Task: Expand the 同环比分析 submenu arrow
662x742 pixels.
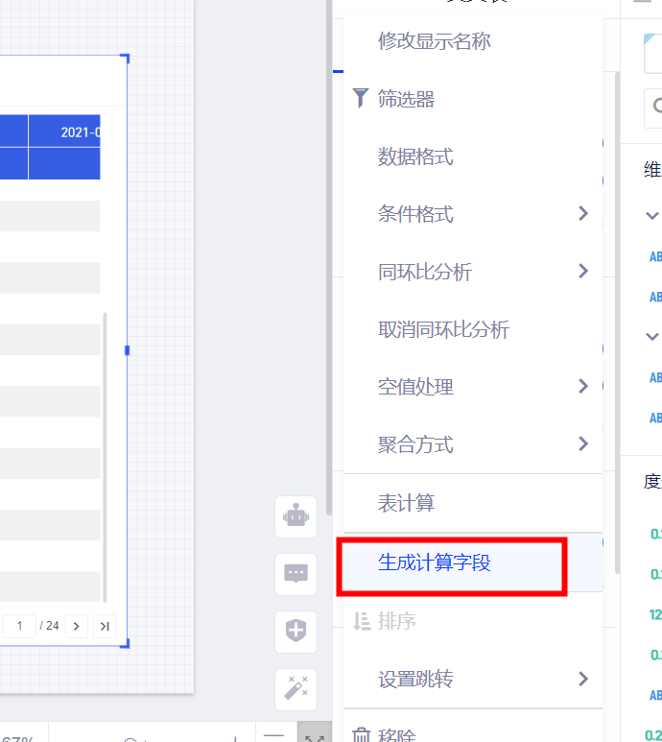Action: pos(583,271)
